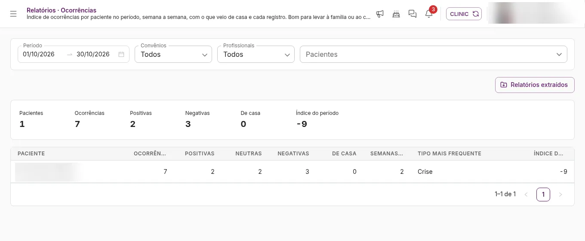Open the megaphone announcements icon

coord(380,14)
